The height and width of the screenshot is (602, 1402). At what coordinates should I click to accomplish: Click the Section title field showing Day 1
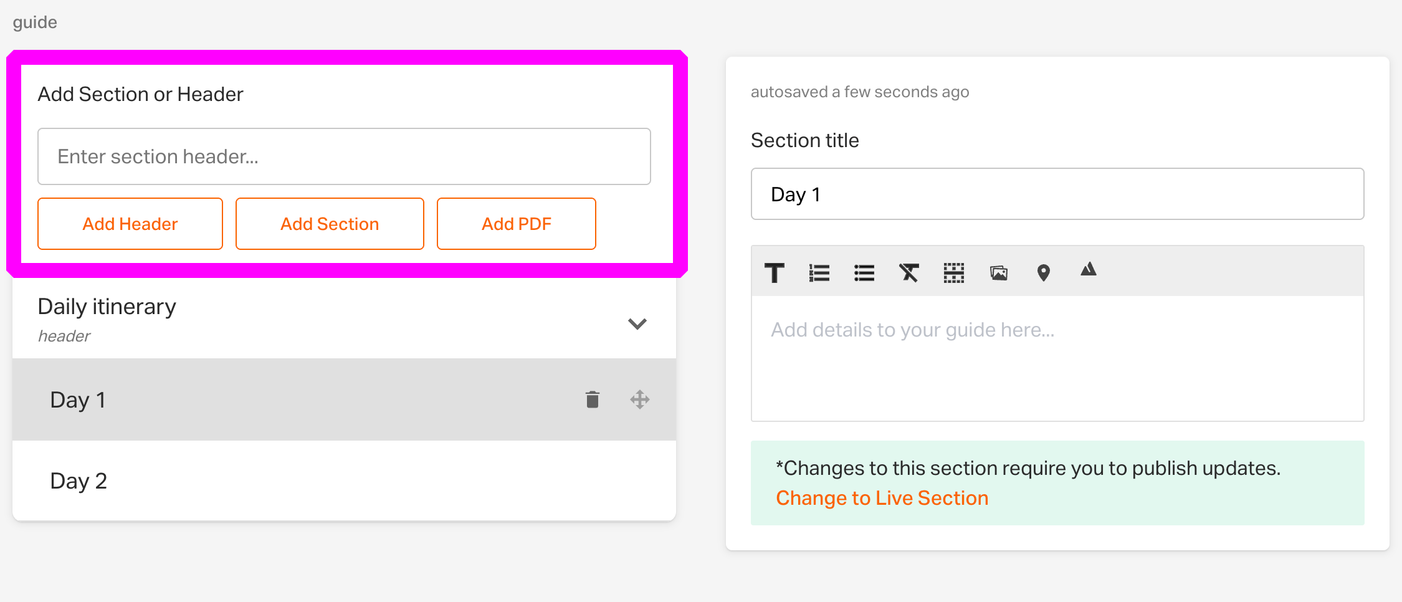click(x=1057, y=194)
